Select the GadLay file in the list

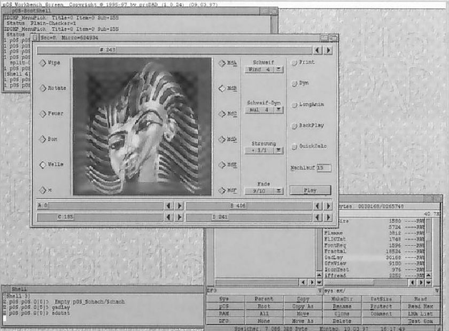tap(374, 257)
